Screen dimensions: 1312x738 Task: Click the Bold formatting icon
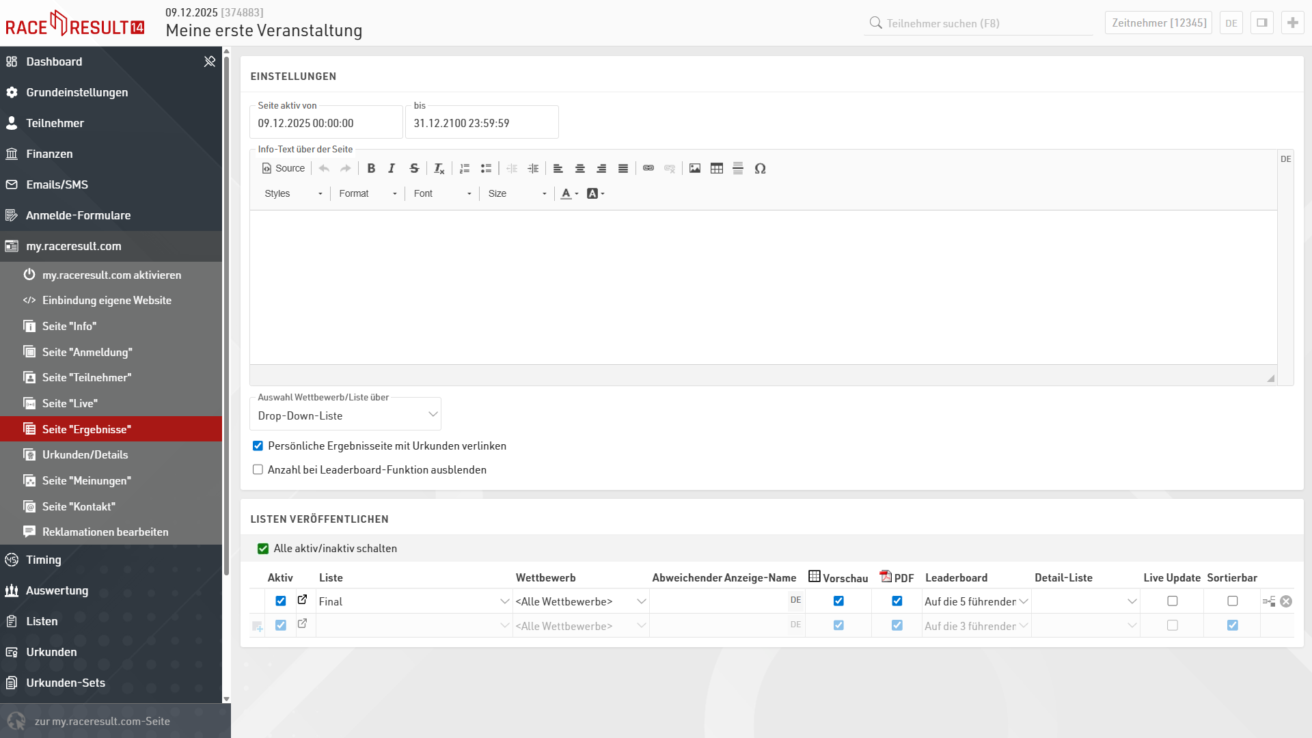[x=371, y=168]
